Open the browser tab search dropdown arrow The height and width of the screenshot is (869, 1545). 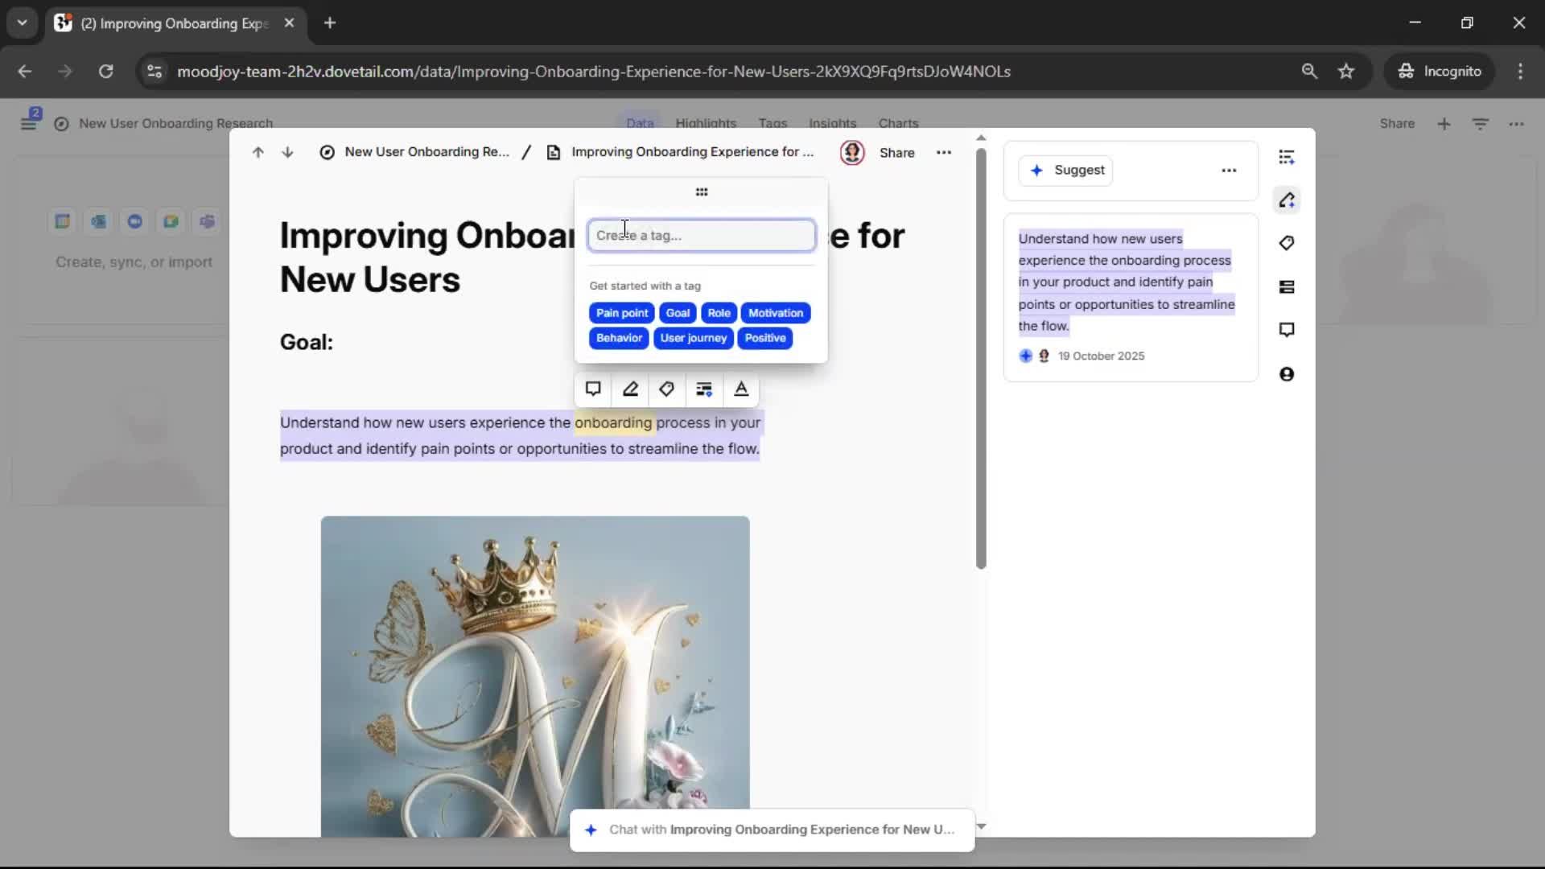[x=22, y=23]
